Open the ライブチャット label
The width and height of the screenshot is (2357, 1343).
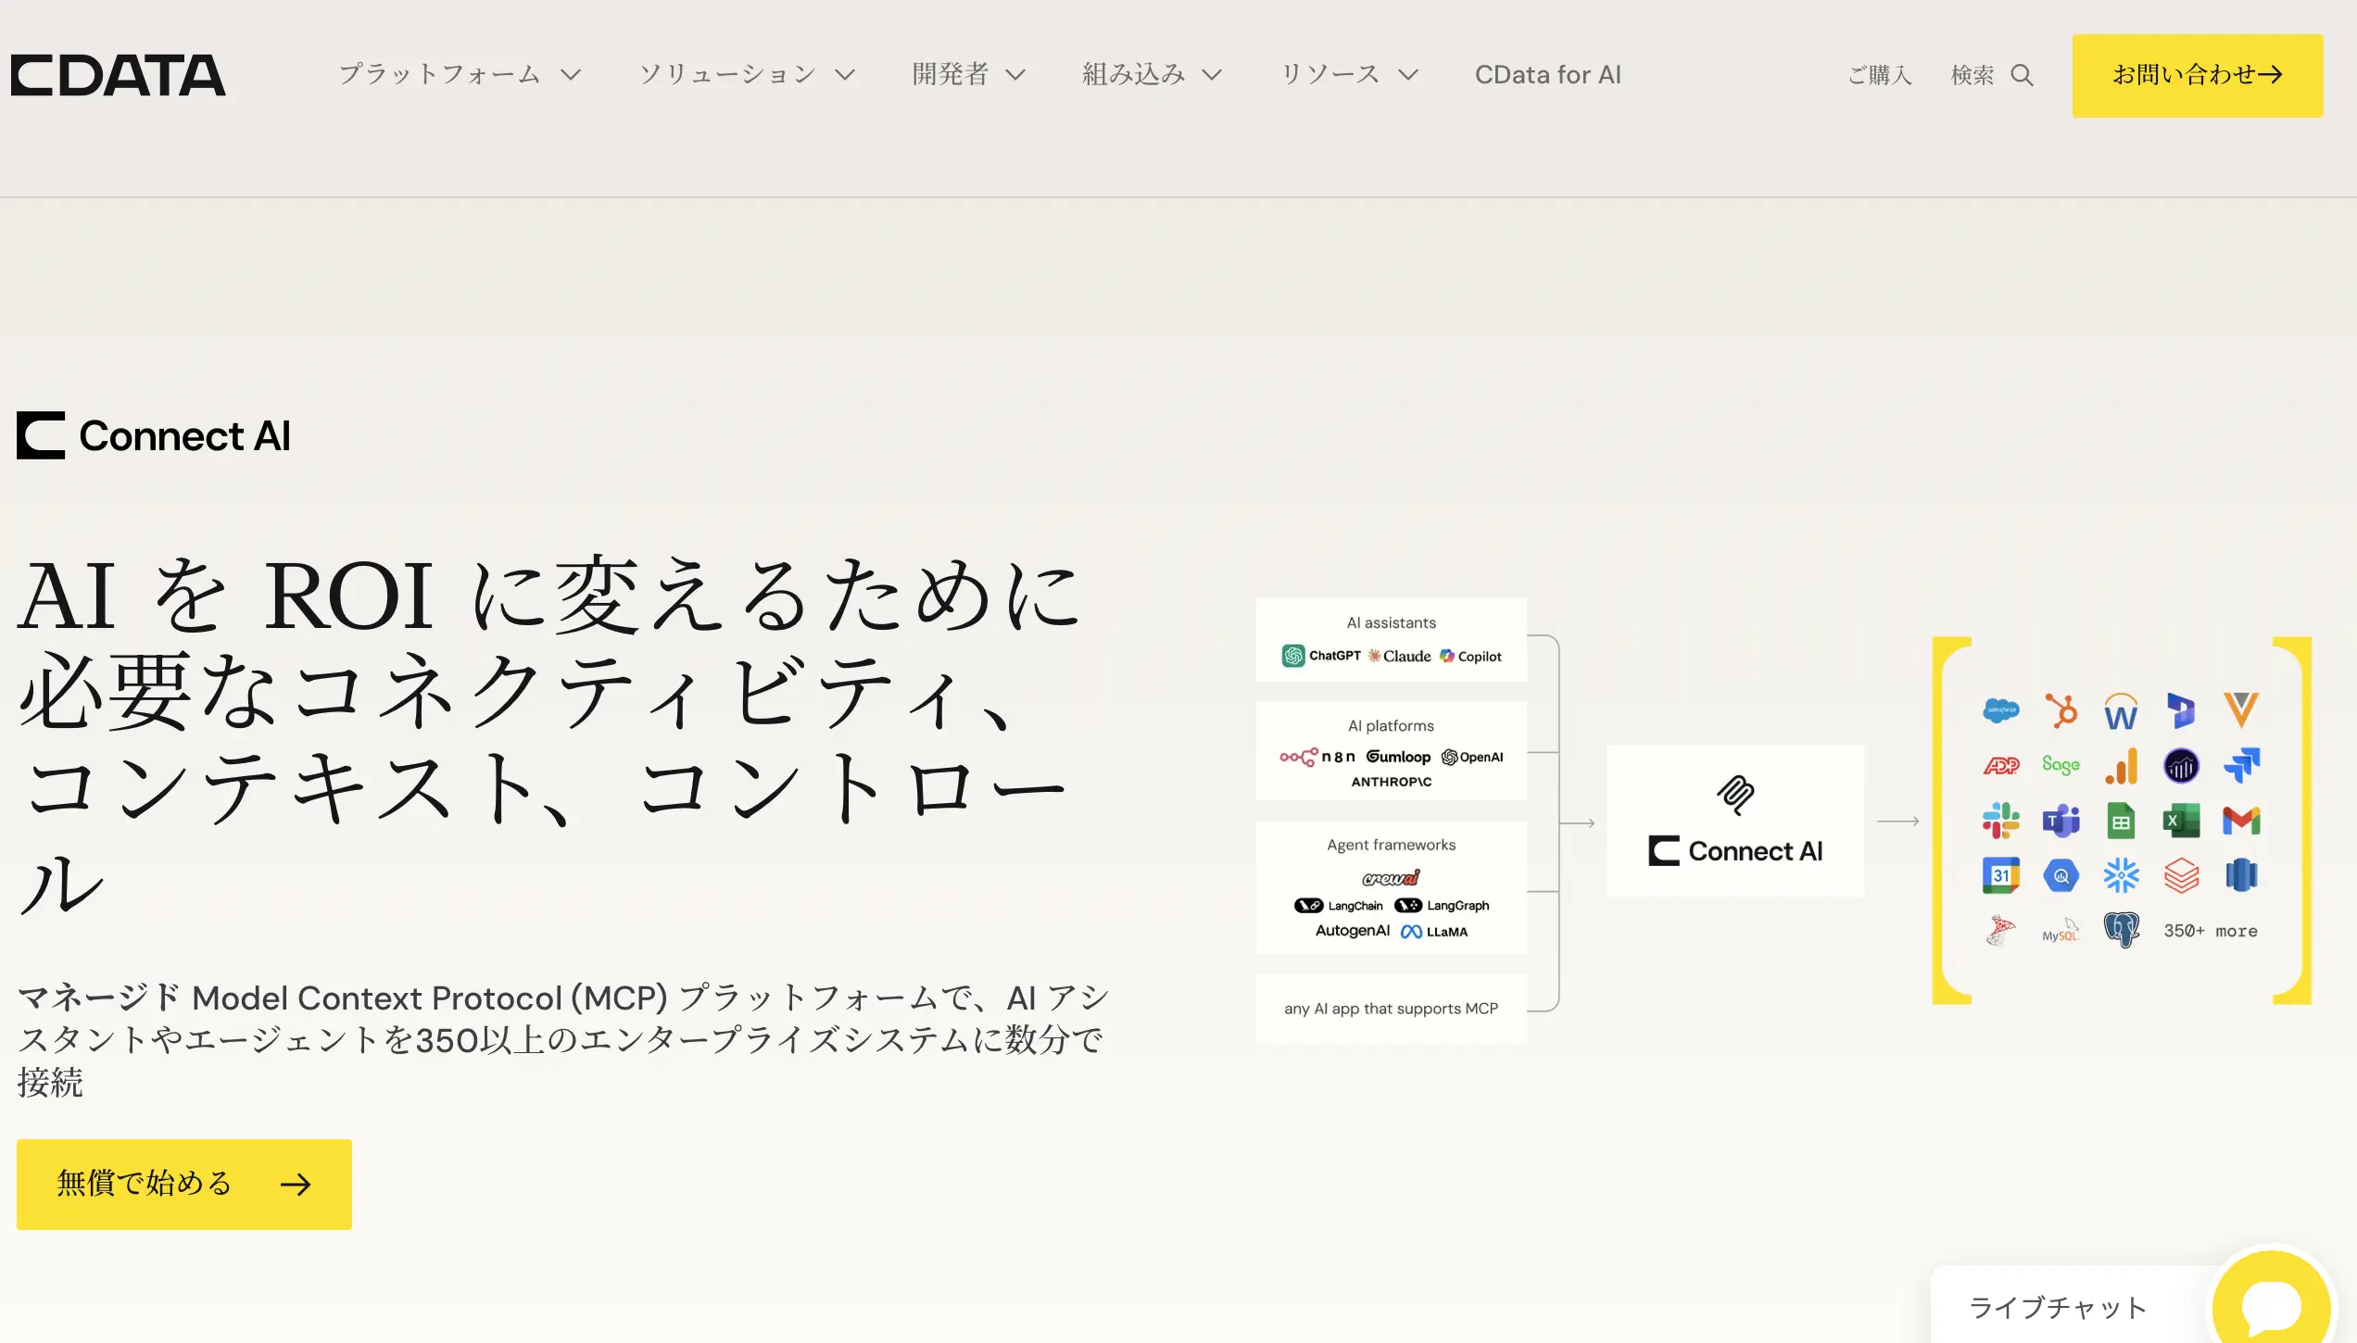click(2058, 1308)
